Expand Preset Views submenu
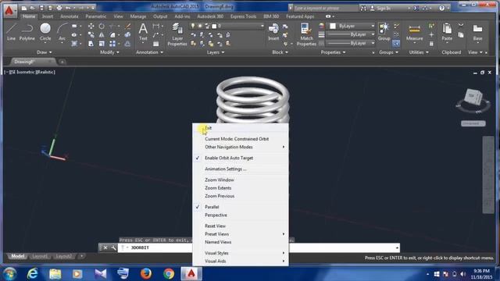The height and width of the screenshot is (281, 500). 241,234
